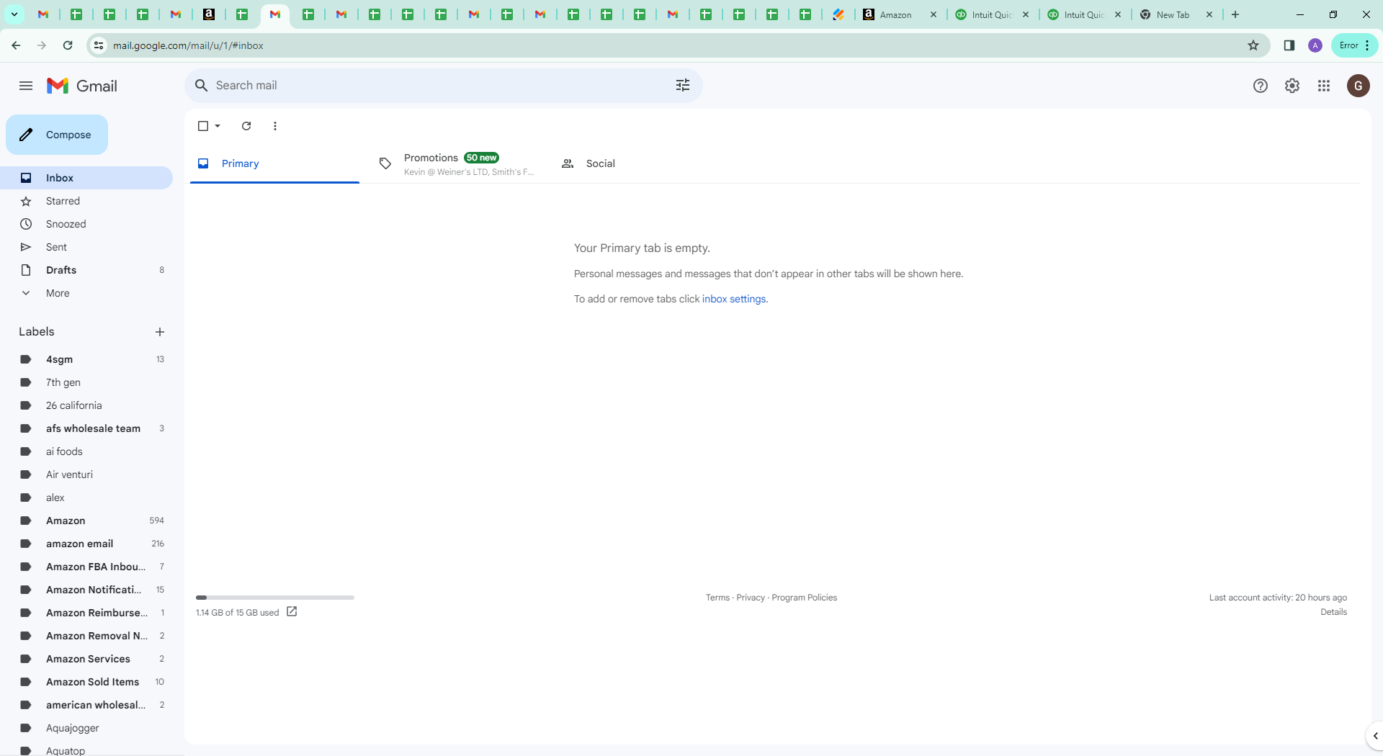Open the Drafts folder
1383x756 pixels.
point(86,270)
